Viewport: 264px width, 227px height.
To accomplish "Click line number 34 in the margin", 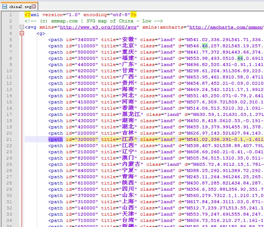I will click(9, 220).
